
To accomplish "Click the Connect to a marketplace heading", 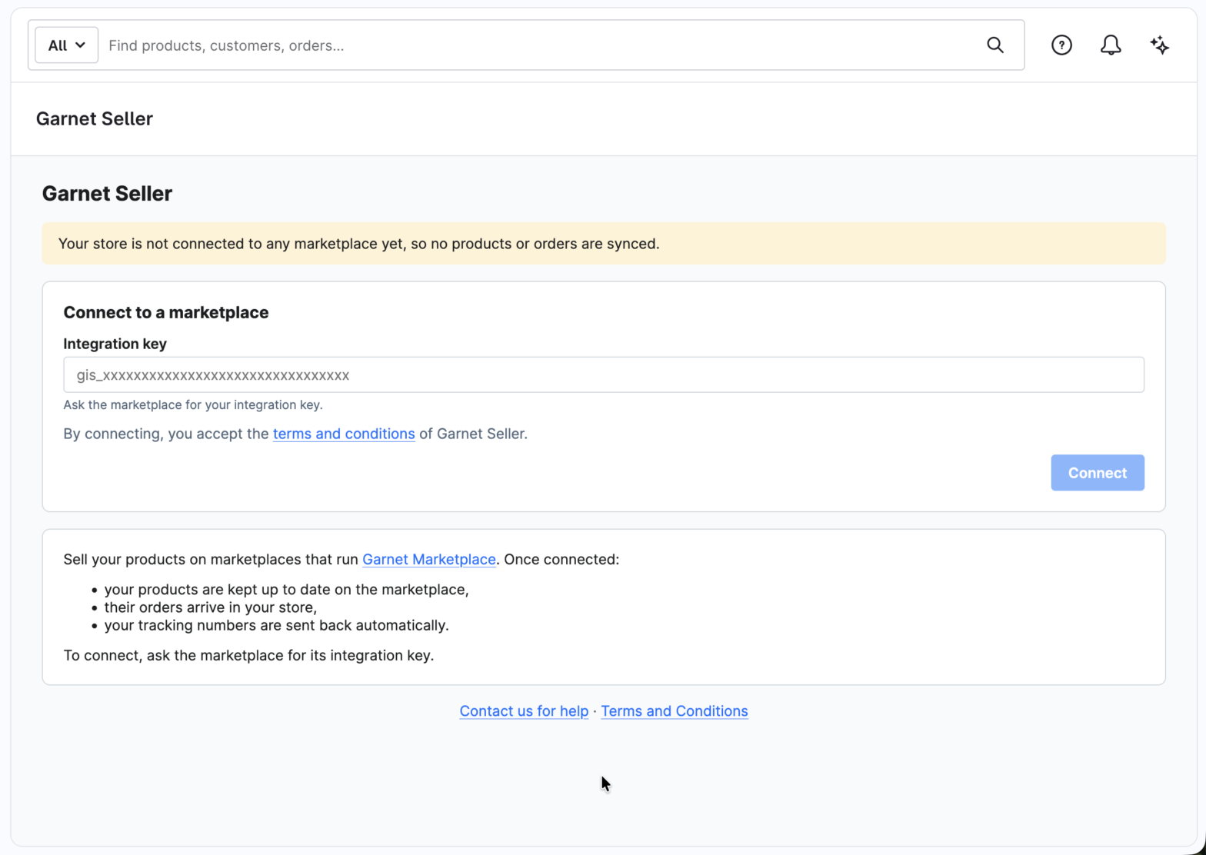I will (x=166, y=312).
